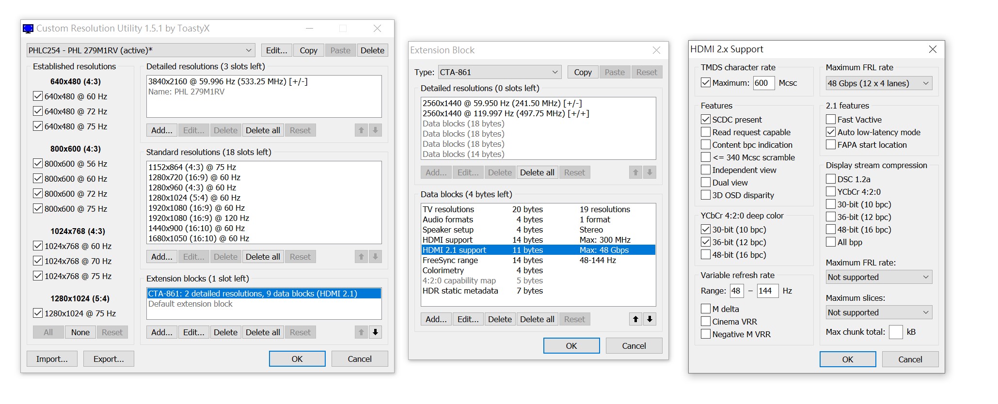Close the HDMI 2.x Support dialog
This screenshot has height=404, width=998.
click(x=932, y=49)
